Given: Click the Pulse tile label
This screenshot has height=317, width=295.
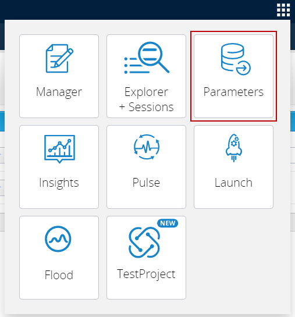Looking at the screenshot, I should click(146, 183).
